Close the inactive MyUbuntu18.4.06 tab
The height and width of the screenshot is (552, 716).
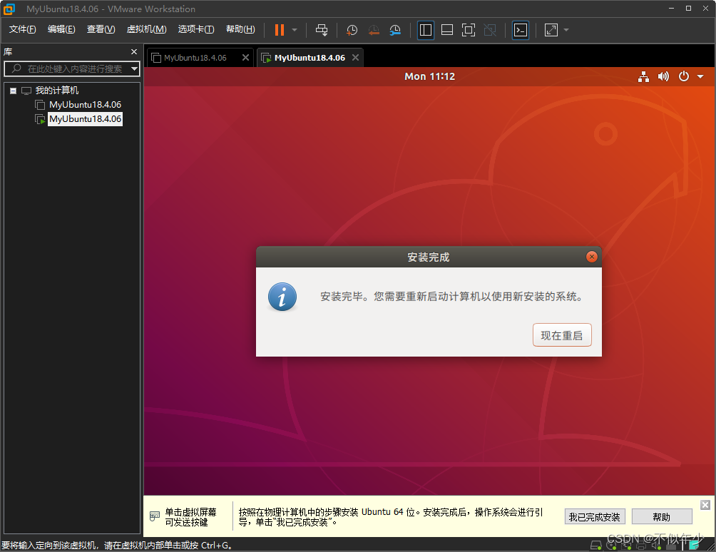245,58
